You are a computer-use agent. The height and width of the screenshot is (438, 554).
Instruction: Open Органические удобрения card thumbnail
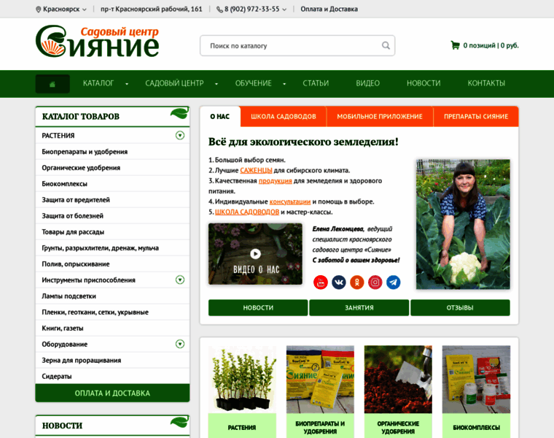398,380
